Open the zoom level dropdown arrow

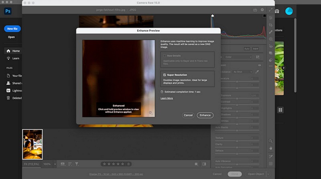click(55, 164)
